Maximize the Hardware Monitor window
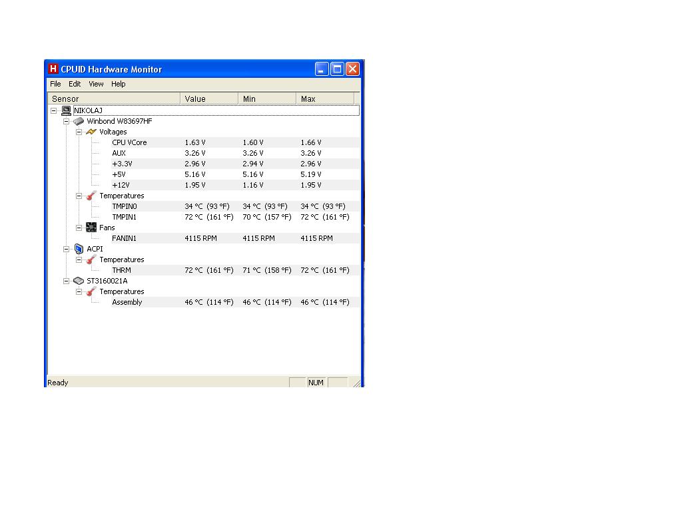Image resolution: width=682 pixels, height=511 pixels. pyautogui.click(x=337, y=69)
